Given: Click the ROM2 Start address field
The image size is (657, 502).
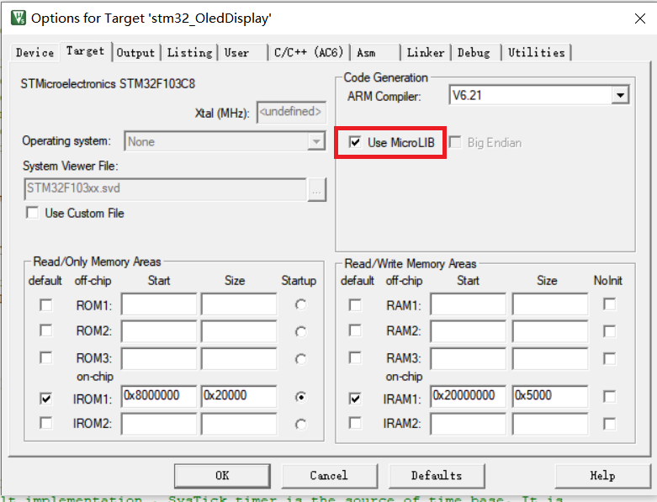Looking at the screenshot, I should (159, 331).
